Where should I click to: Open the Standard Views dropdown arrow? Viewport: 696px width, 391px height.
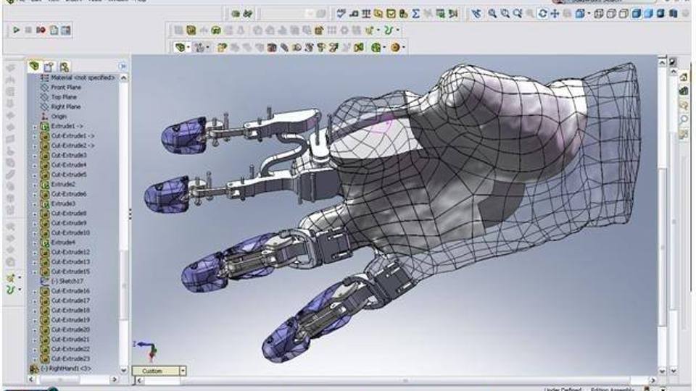(x=589, y=14)
